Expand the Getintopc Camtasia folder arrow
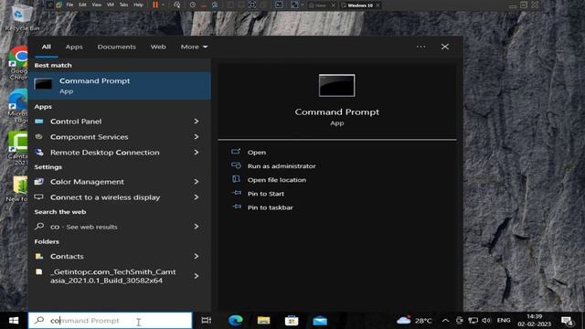585x329 pixels. (x=197, y=276)
